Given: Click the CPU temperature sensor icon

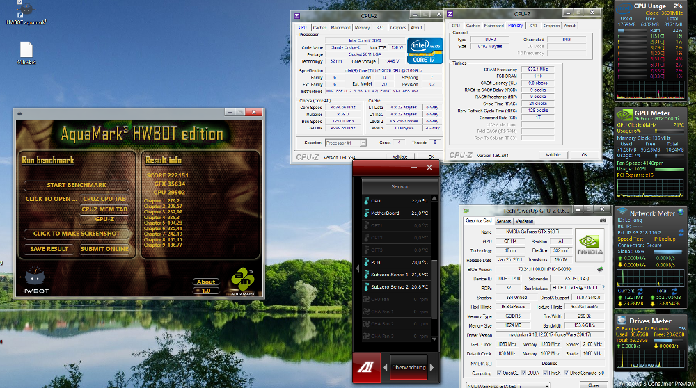Looking at the screenshot, I should point(366,201).
